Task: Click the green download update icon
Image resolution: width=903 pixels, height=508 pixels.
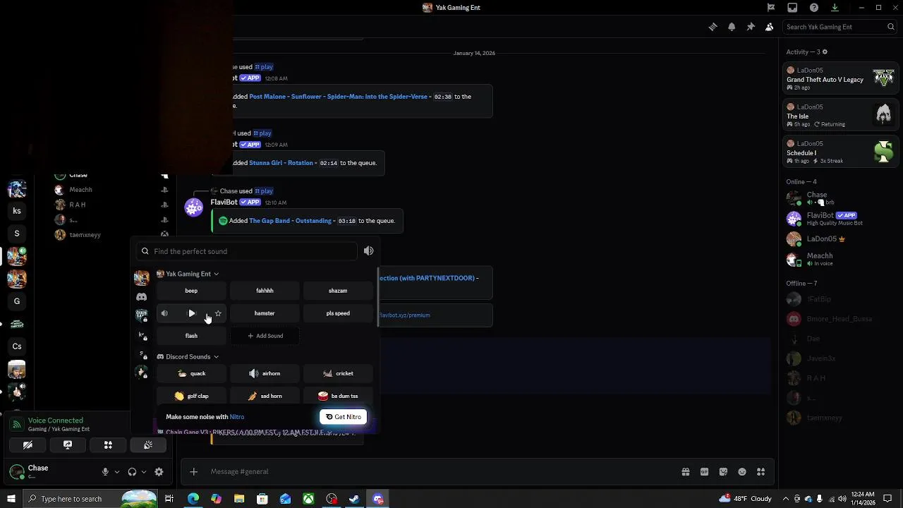Action: coord(835,8)
